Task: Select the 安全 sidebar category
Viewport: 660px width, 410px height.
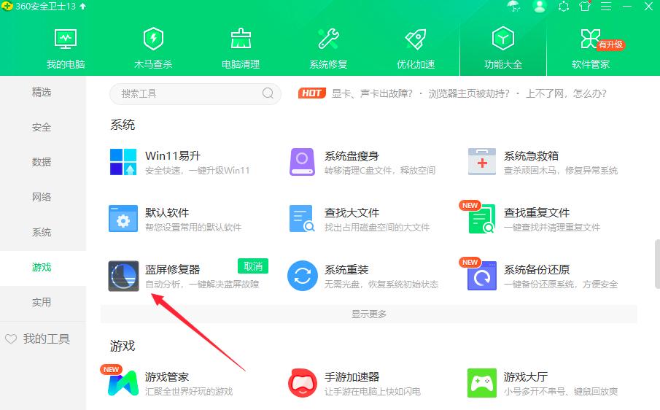Action: coord(42,127)
